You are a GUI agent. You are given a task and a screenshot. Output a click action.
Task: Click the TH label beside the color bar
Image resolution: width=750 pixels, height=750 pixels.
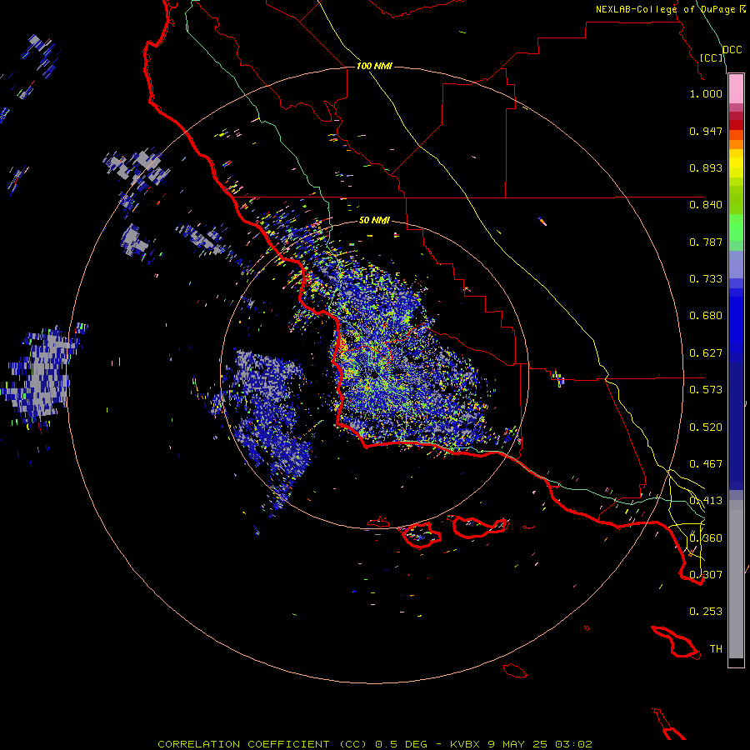tap(716, 649)
